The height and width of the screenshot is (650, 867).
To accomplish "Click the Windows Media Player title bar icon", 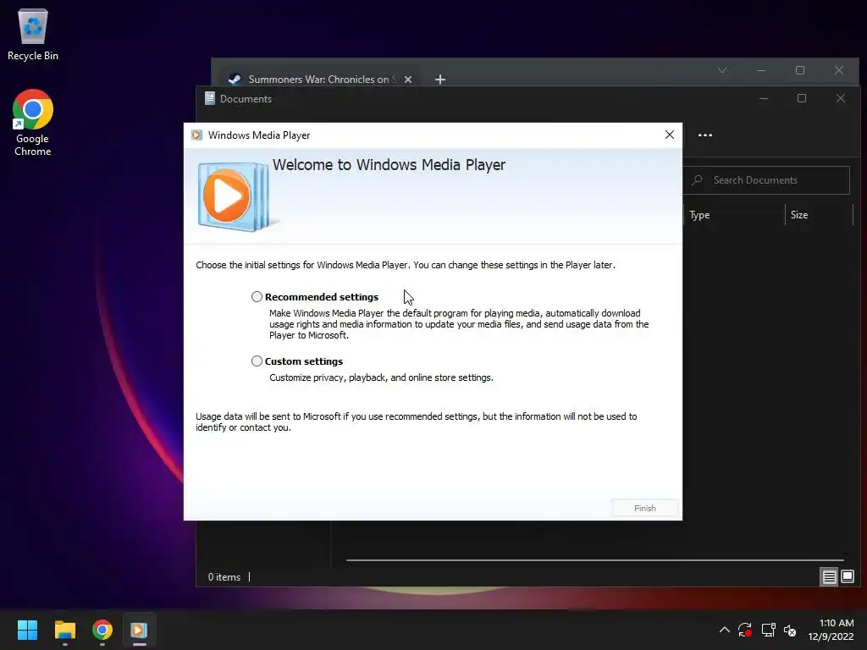I will [x=196, y=135].
